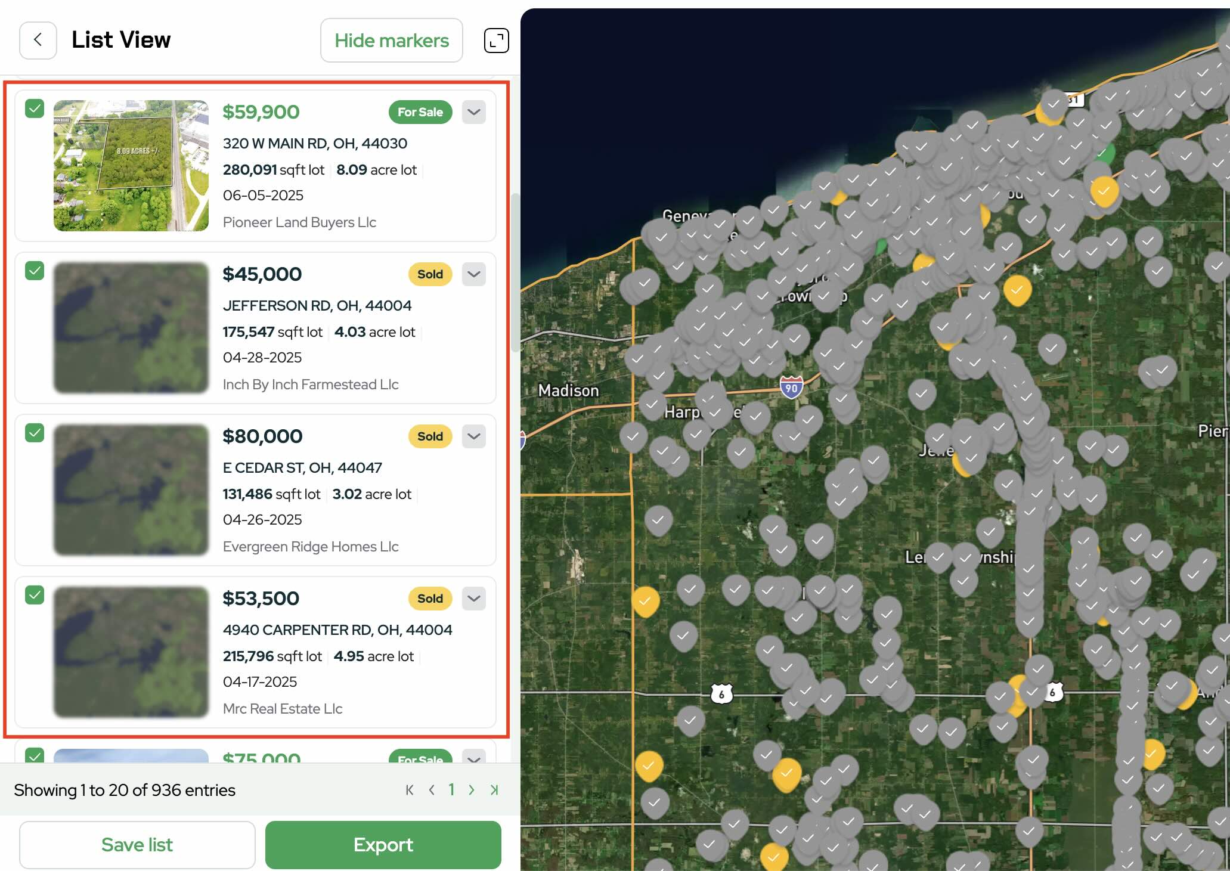The image size is (1230, 871).
Task: Go to the previous page arrow
Action: click(432, 790)
